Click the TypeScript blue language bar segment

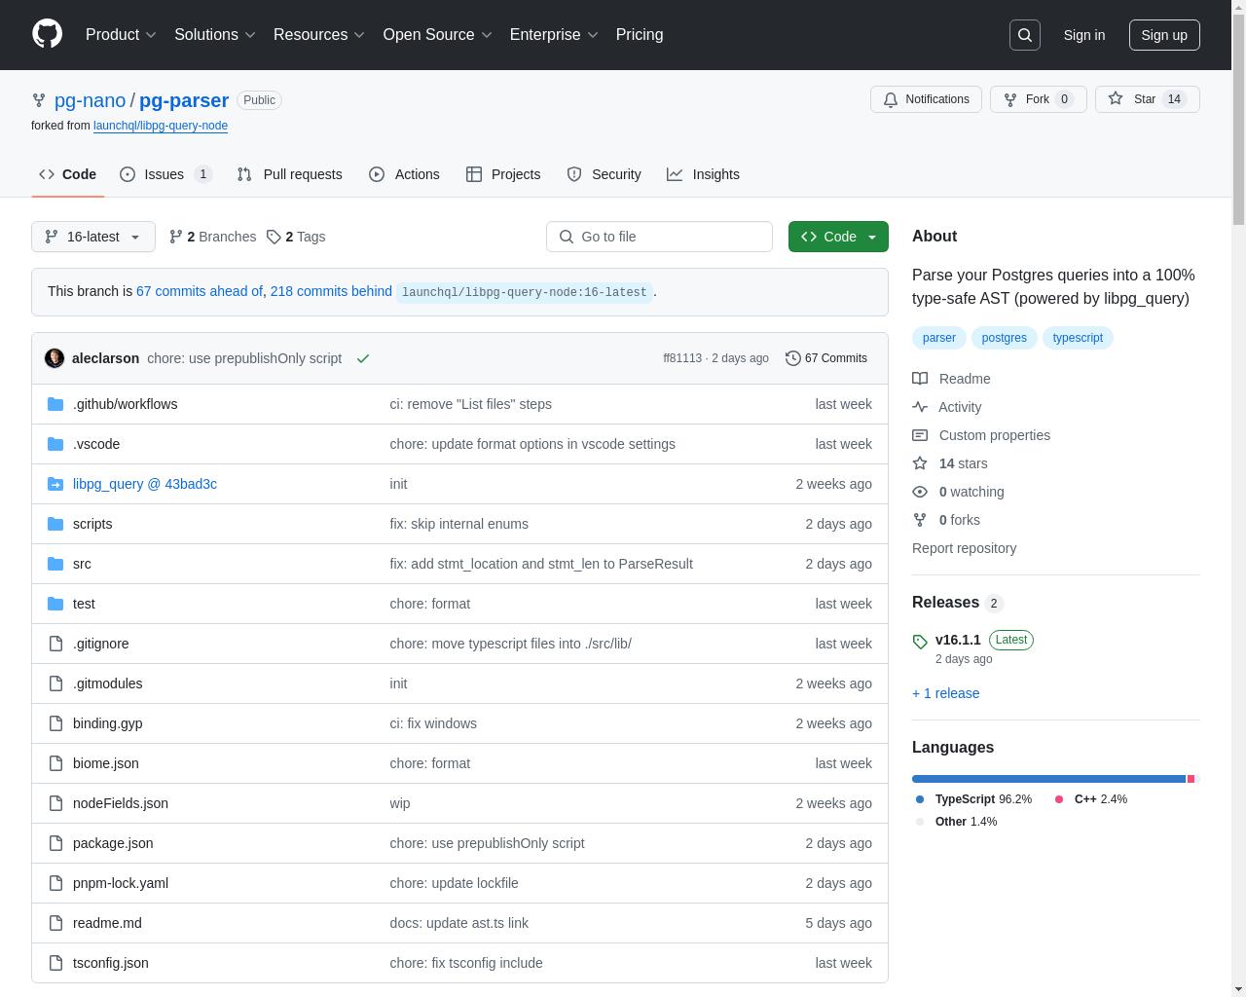[x=1048, y=779]
